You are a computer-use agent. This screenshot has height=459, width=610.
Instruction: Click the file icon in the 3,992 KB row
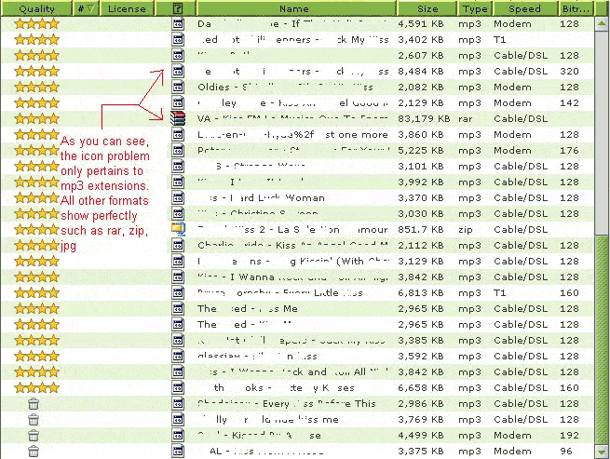click(x=178, y=182)
